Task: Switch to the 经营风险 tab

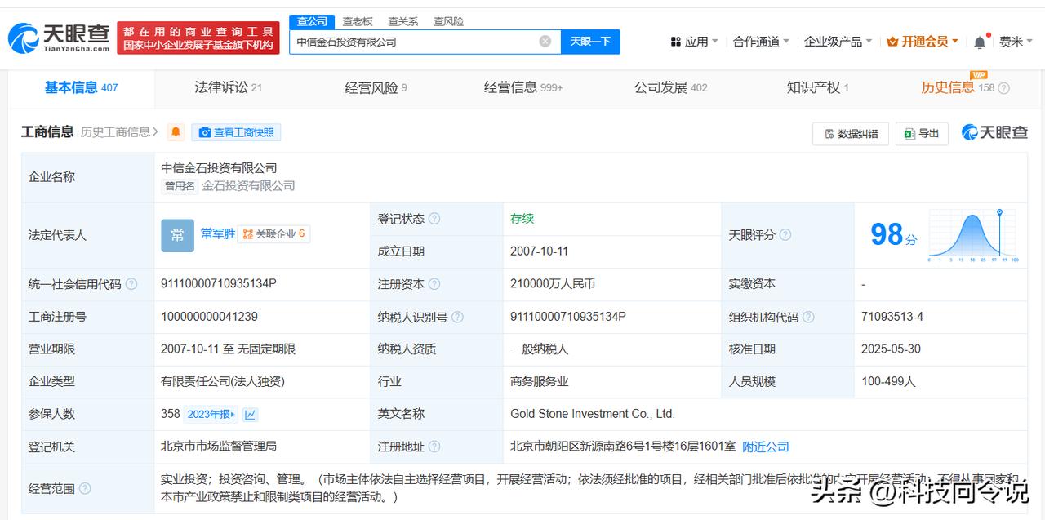Action: 376,87
